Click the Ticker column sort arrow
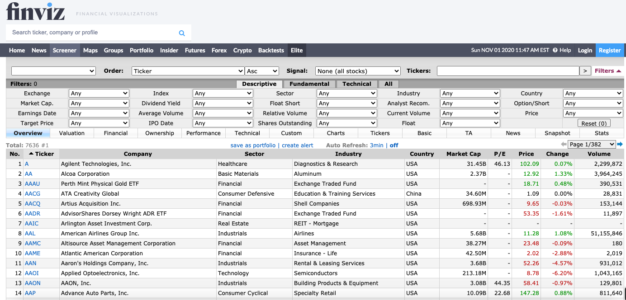 (x=31, y=154)
